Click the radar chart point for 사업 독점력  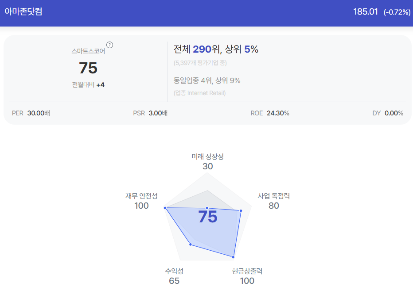241,211
